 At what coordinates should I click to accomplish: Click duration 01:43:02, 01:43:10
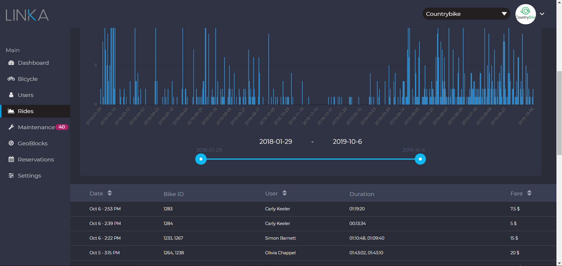(366, 253)
